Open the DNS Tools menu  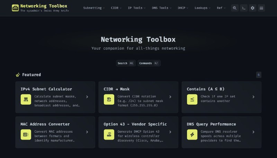coord(162,8)
